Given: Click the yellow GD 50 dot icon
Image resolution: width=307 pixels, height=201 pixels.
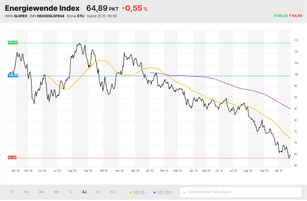Looking at the screenshot, I should click(131, 193).
